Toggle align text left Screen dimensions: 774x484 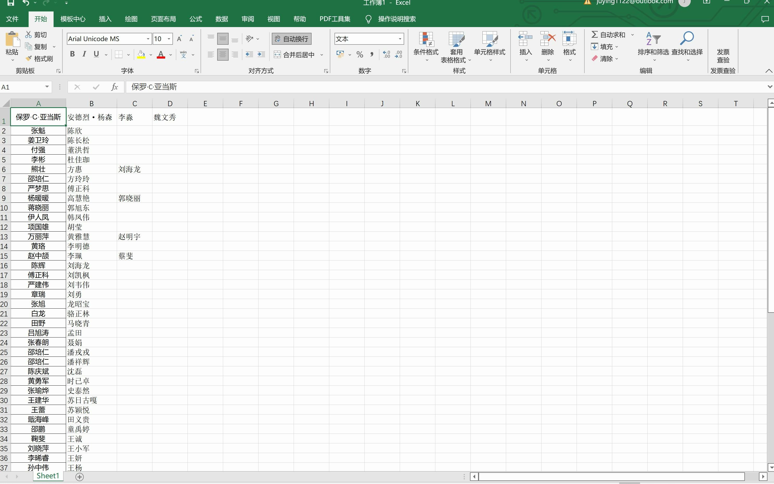tap(211, 54)
